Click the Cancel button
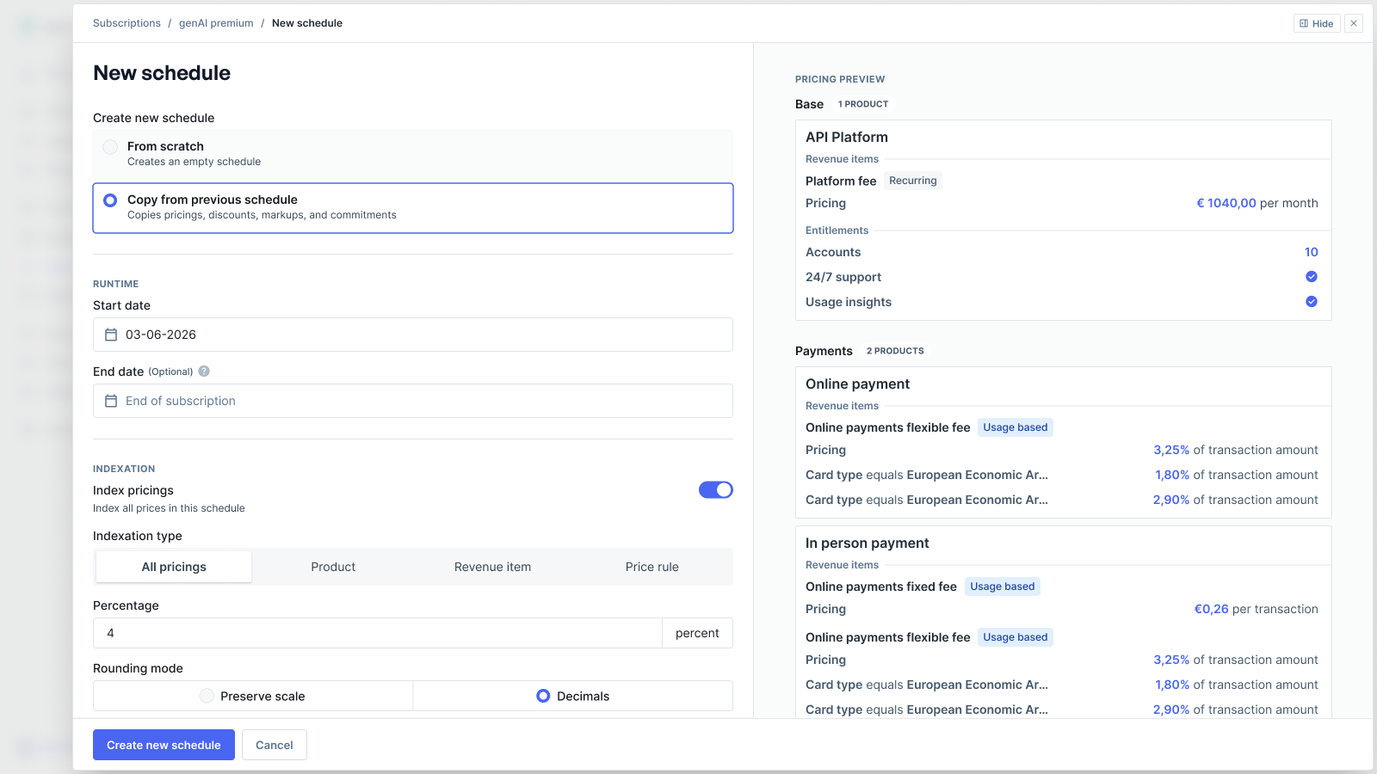1377x774 pixels. click(x=275, y=745)
